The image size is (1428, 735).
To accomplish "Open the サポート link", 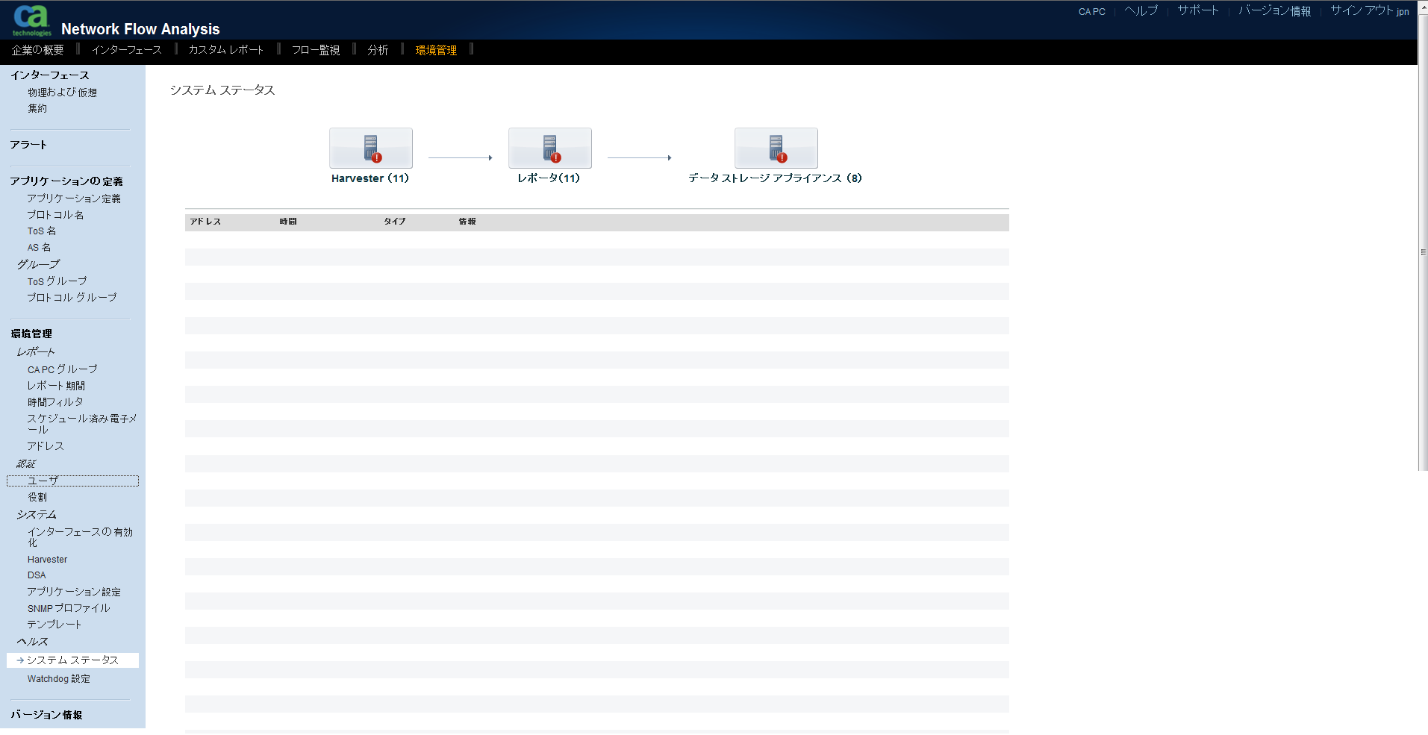I will [1198, 10].
